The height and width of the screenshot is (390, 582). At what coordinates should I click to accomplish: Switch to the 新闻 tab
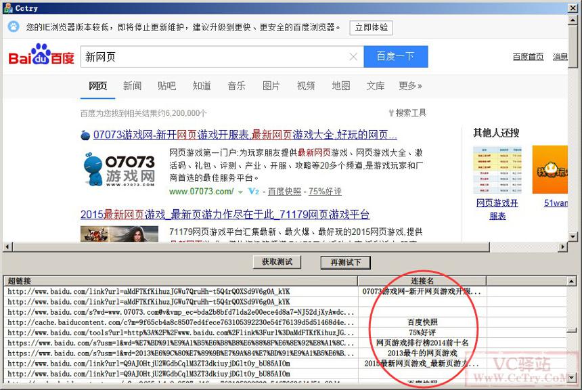pyautogui.click(x=132, y=86)
